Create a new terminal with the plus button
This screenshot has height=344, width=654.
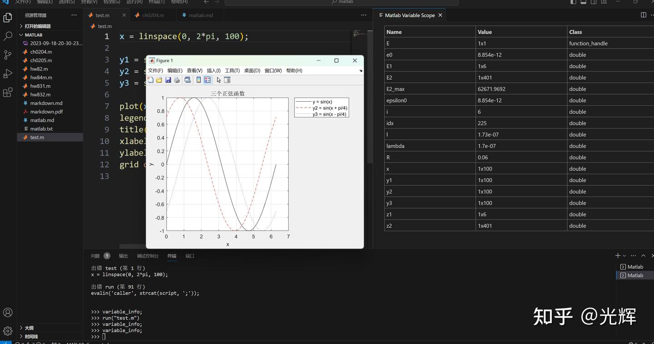coord(617,256)
